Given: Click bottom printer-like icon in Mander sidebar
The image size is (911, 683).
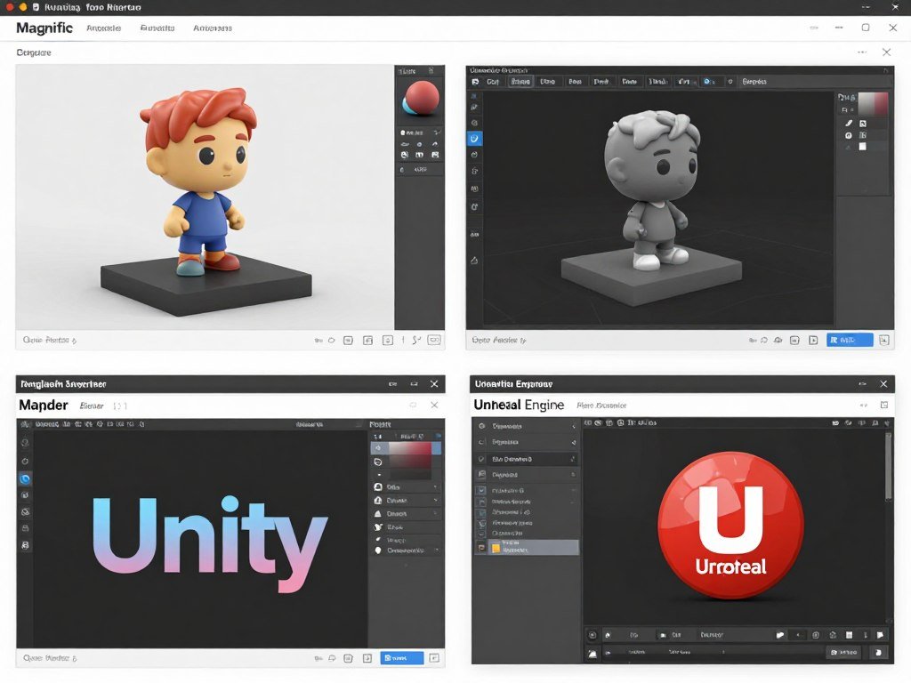Looking at the screenshot, I should [25, 545].
